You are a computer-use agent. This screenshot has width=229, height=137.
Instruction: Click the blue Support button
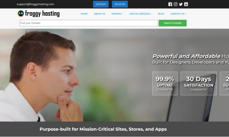101,4
